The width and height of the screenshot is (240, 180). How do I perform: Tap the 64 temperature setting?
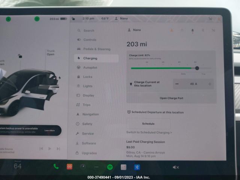(x=18, y=166)
